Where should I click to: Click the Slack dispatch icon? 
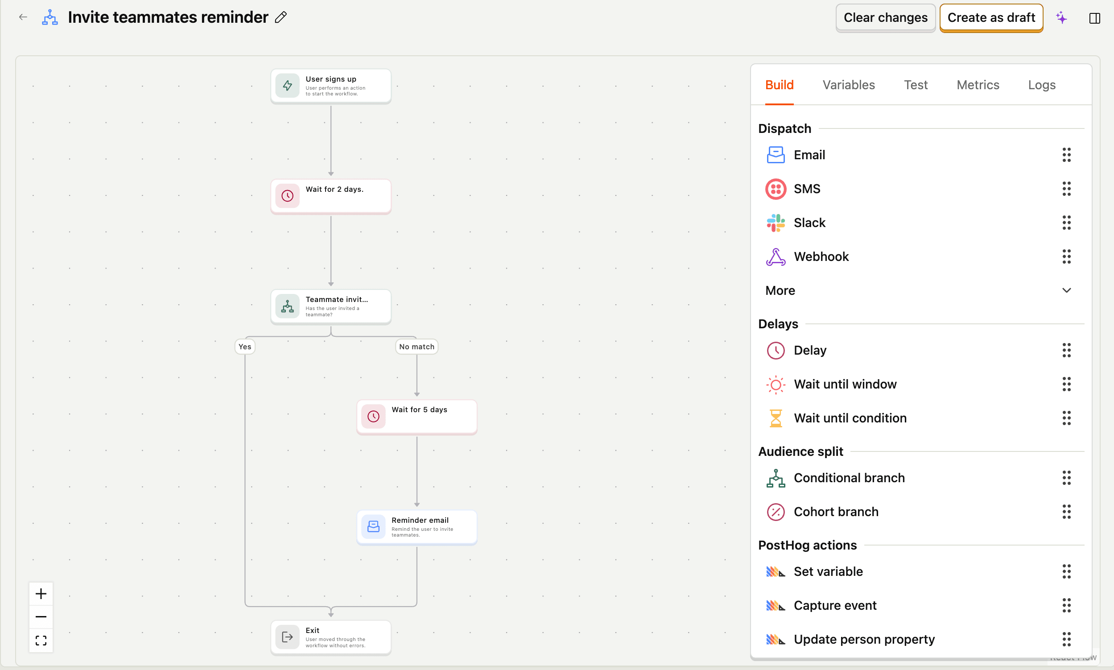coord(775,223)
